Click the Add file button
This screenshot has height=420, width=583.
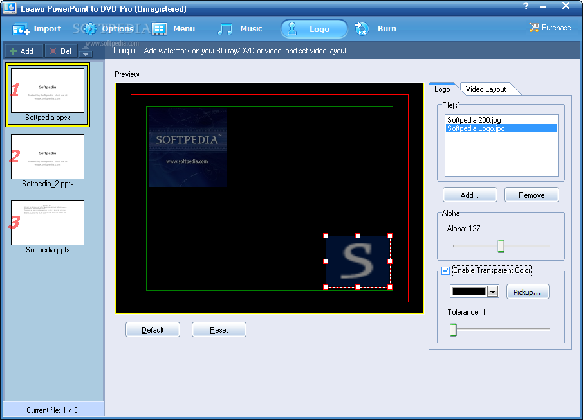coord(24,51)
